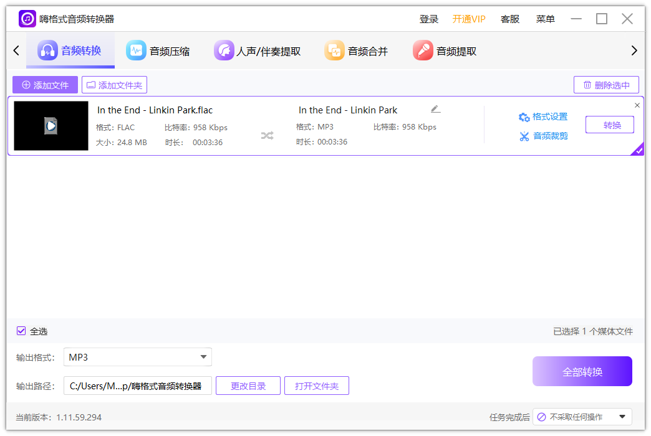The width and height of the screenshot is (651, 436).
Task: Open the output format MP3 dropdown
Action: tap(137, 357)
